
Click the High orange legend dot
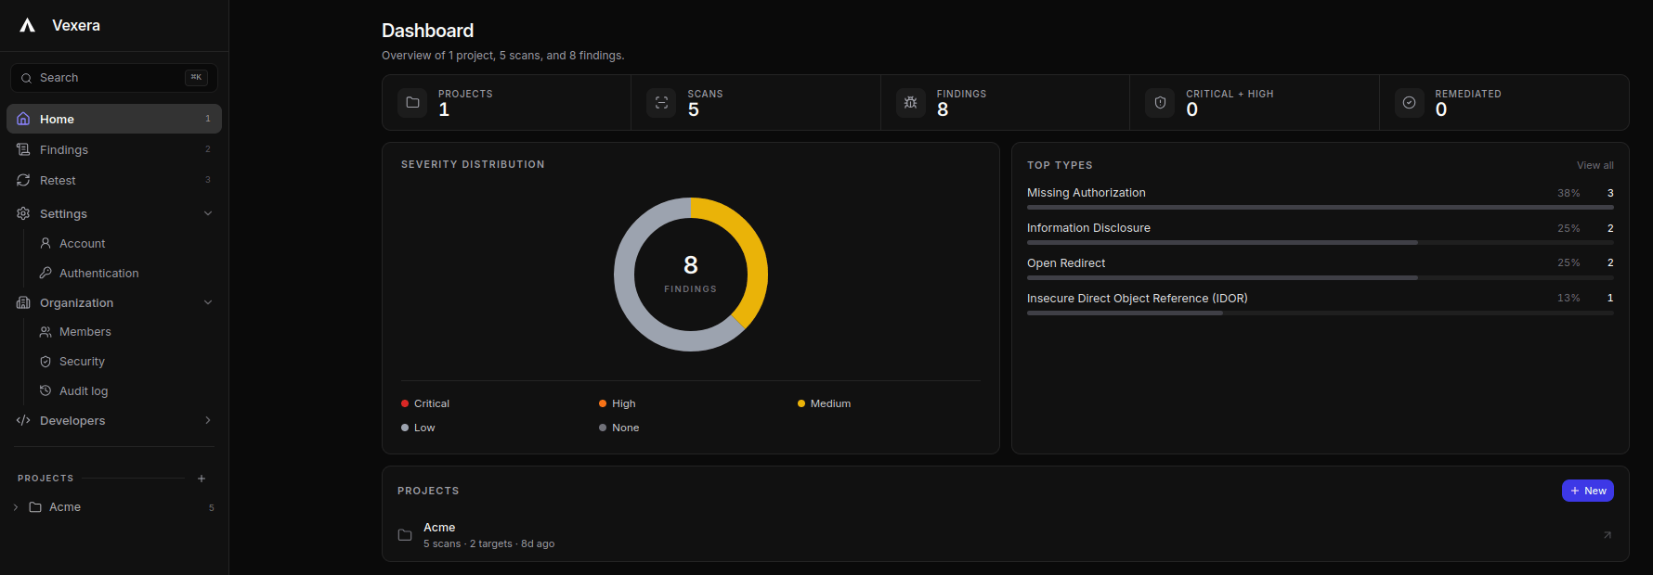pyautogui.click(x=603, y=403)
